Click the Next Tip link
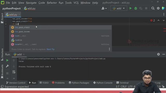 [51, 49]
